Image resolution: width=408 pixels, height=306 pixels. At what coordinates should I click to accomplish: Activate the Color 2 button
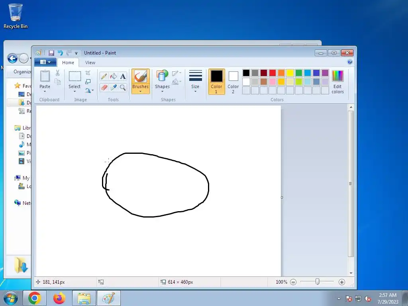point(233,82)
